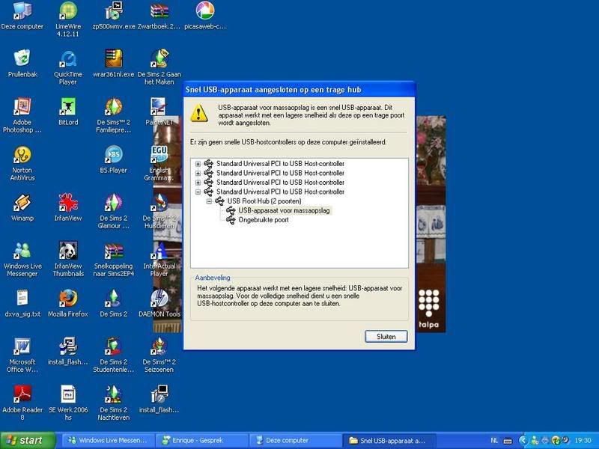Click the talpa logo in background window
The height and width of the screenshot is (449, 599).
[x=428, y=308]
